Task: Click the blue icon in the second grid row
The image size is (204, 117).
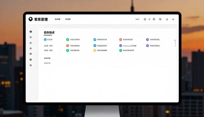Action: pos(95,46)
